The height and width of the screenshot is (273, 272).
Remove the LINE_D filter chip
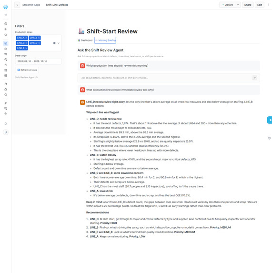pos(39,43)
